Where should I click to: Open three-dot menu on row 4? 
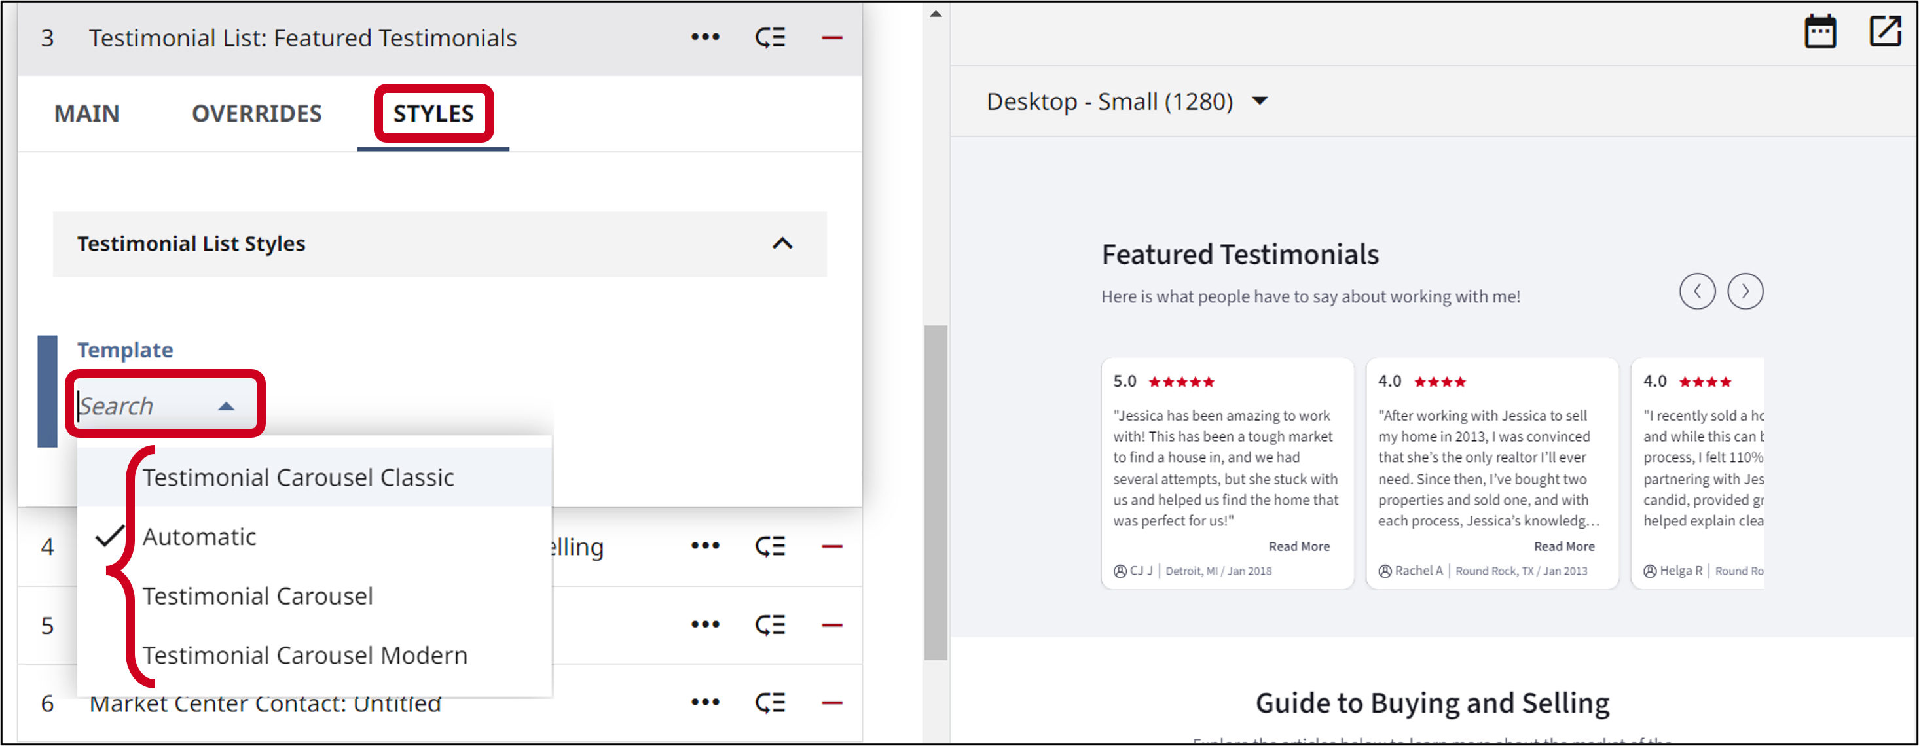[x=704, y=546]
